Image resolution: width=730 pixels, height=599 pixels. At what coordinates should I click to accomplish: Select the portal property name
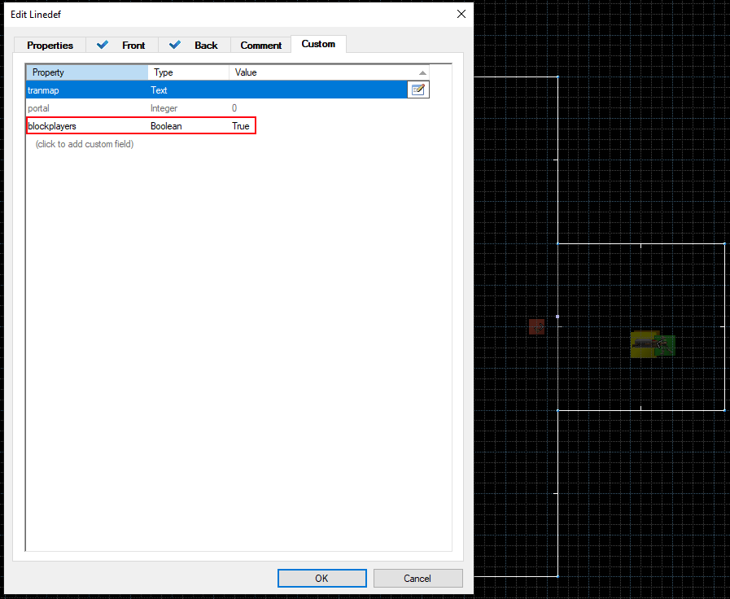tap(38, 108)
